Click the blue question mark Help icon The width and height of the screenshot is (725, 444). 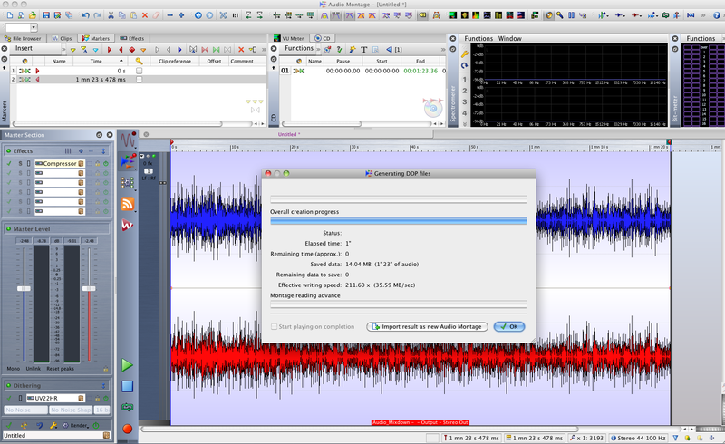click(x=717, y=15)
